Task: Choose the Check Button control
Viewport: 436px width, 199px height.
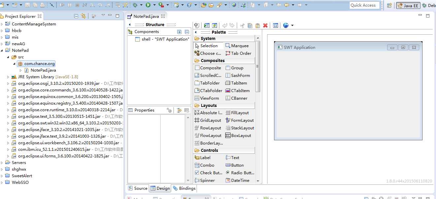Action: [x=209, y=173]
